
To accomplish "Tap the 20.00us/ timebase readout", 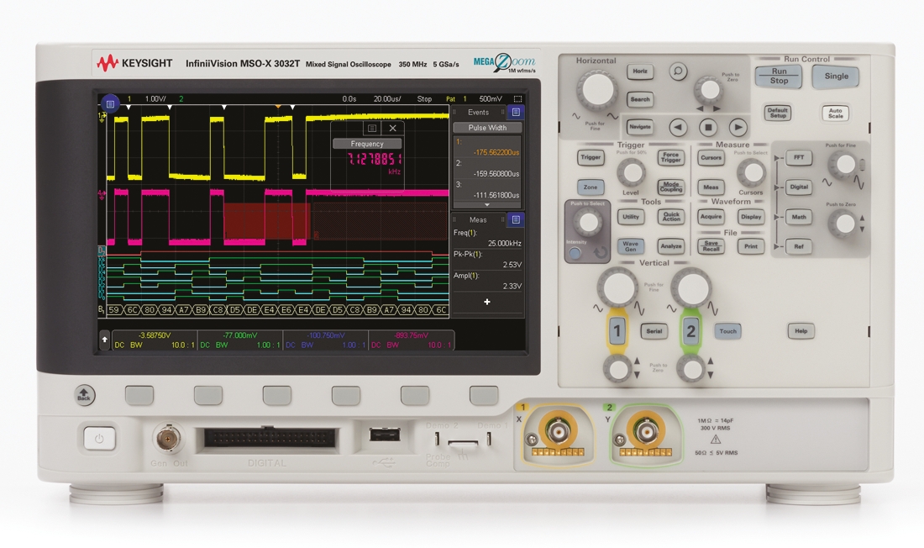I will (387, 98).
